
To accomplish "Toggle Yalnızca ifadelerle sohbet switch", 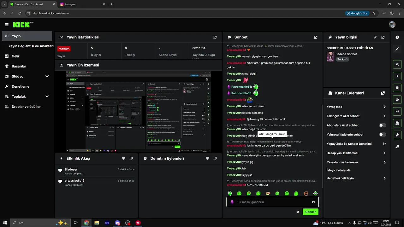I will coord(383,135).
